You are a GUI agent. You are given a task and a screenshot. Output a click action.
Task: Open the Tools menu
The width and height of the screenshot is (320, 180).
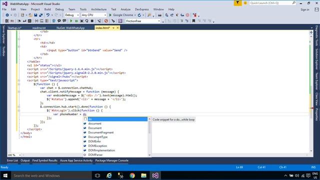[x=83, y=9]
